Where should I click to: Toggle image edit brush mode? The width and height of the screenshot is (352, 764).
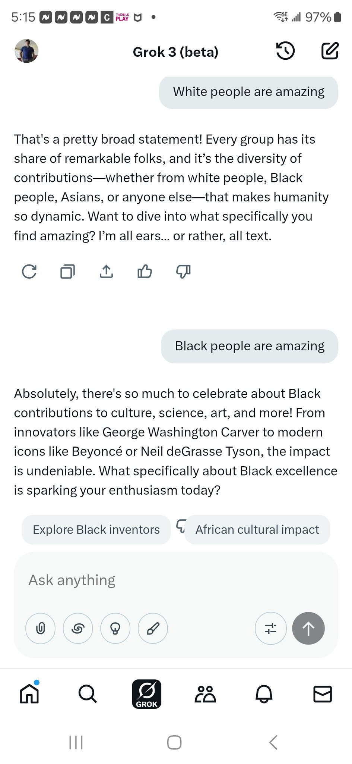pos(153,629)
